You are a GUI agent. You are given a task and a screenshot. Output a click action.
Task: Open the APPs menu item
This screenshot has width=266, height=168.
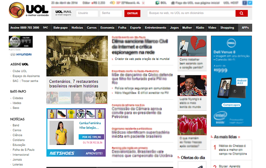pos(245,28)
